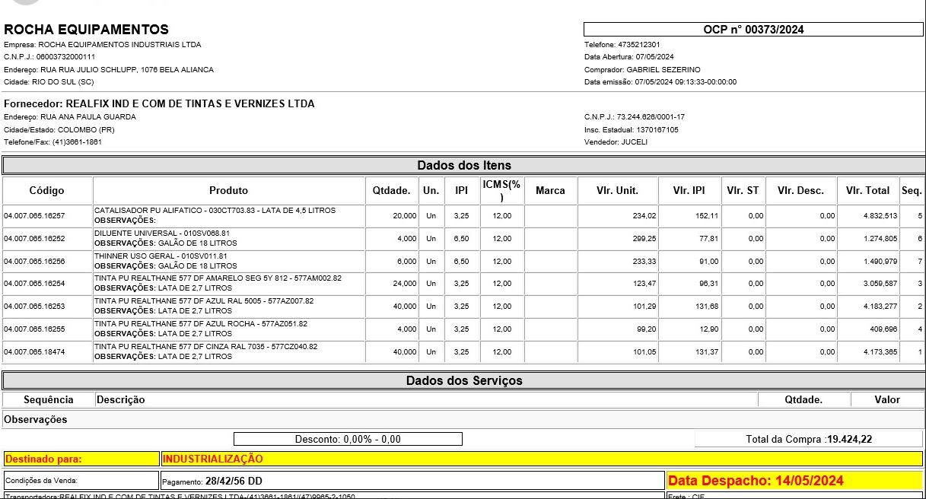Select code 04.007.065.18474 cell

[34, 352]
